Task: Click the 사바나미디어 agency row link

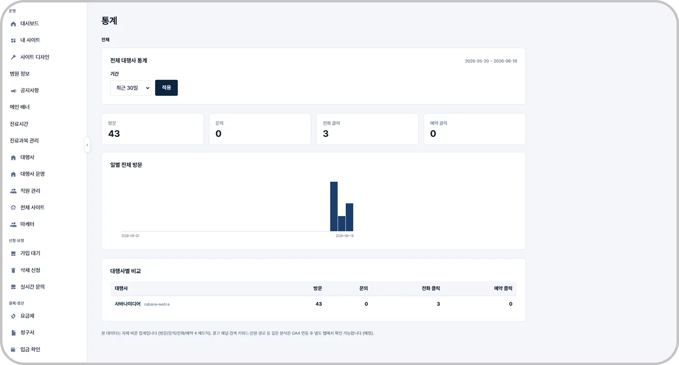Action: coord(128,304)
